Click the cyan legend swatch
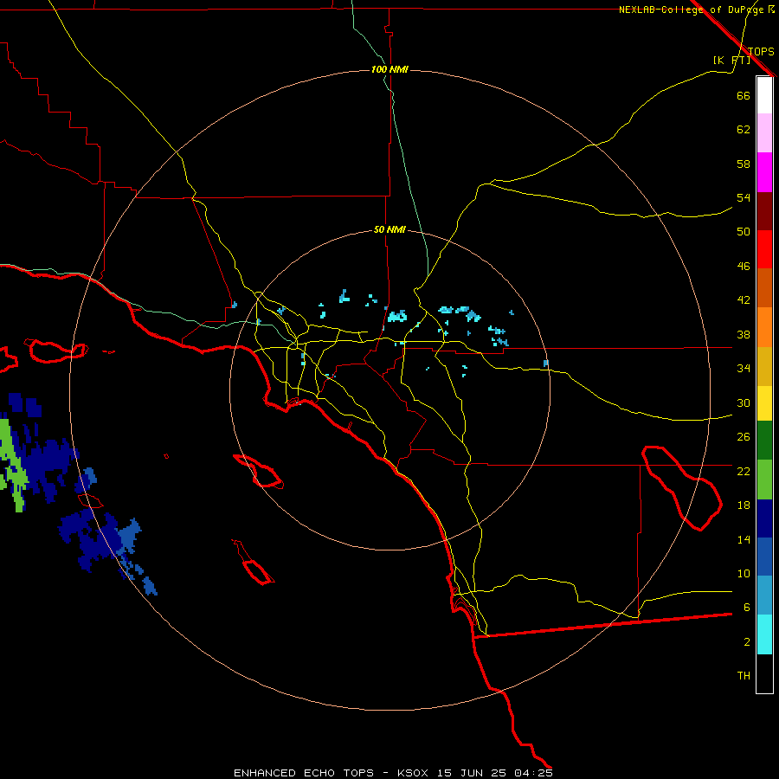The width and height of the screenshot is (779, 779). (x=764, y=634)
